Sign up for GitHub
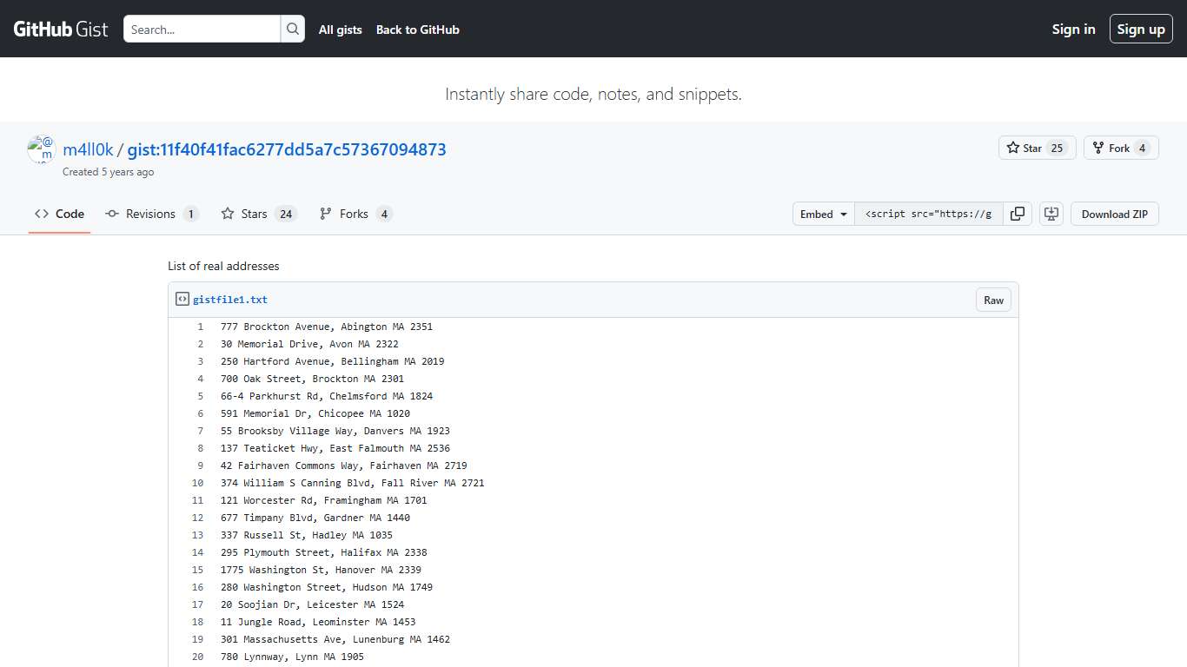 pos(1141,28)
